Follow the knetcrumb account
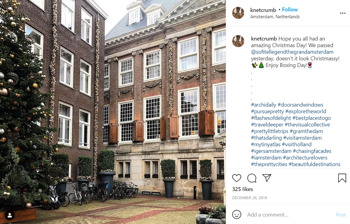 (290, 10)
